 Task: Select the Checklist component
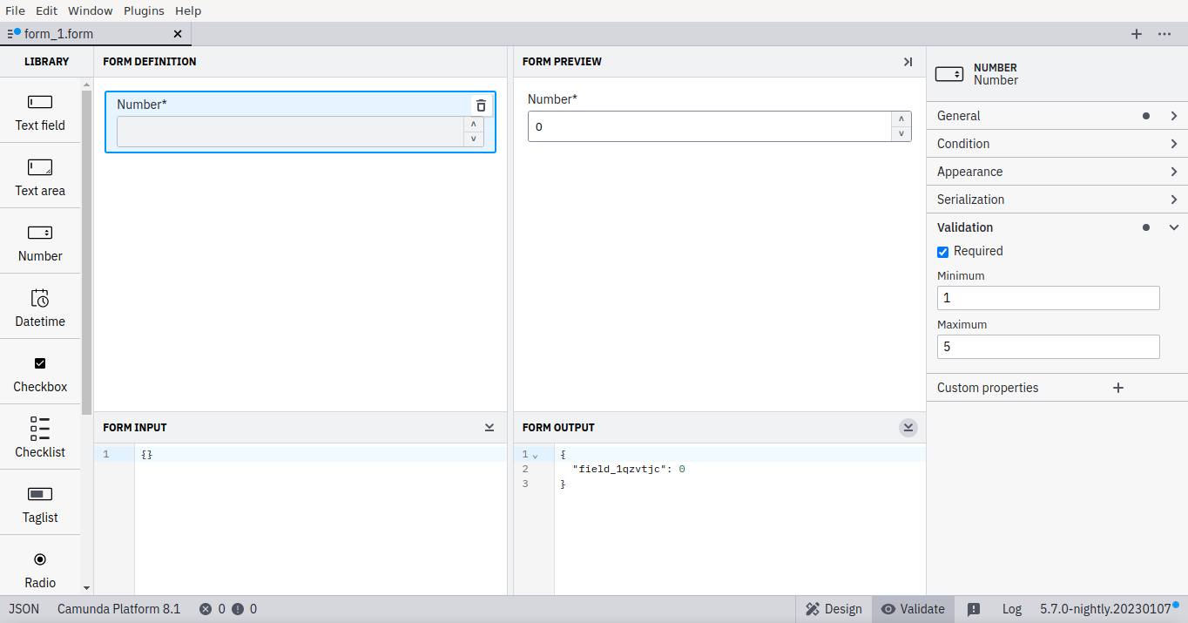(39, 437)
